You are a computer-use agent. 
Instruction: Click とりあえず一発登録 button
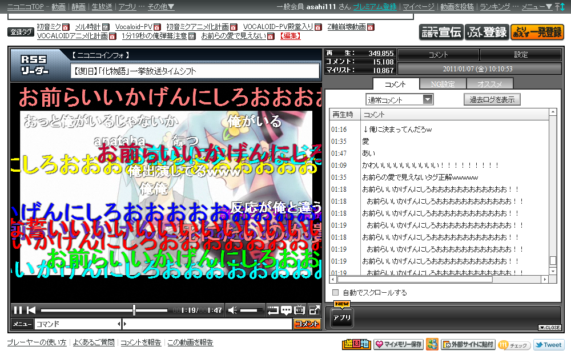pyautogui.click(x=537, y=32)
